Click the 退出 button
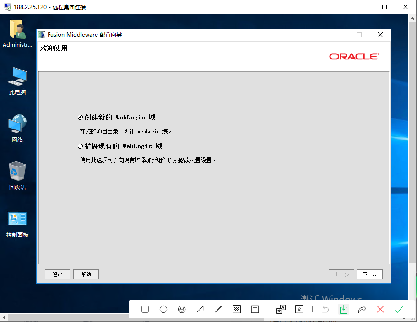Screen dimensions: 417x322 (58, 274)
